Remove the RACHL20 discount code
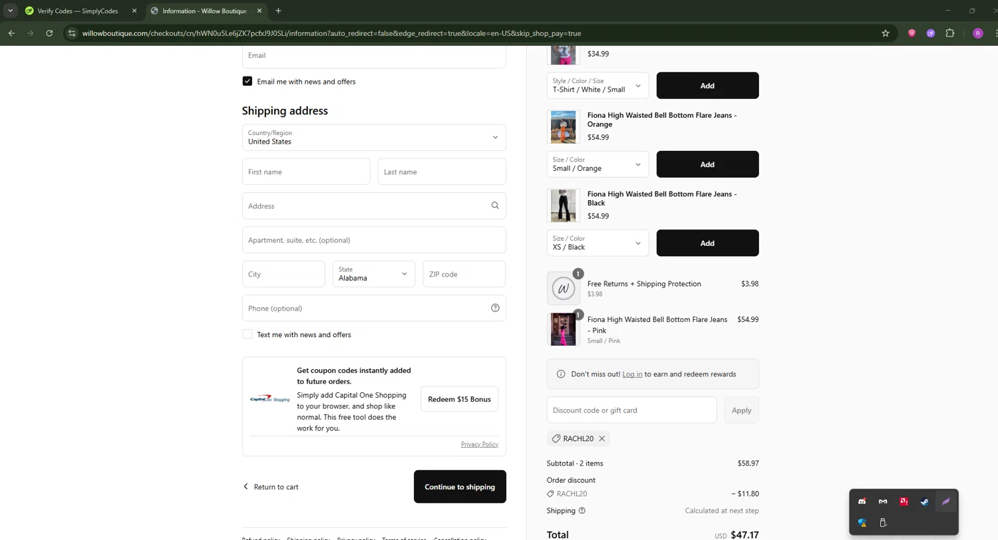The image size is (998, 540). (601, 438)
